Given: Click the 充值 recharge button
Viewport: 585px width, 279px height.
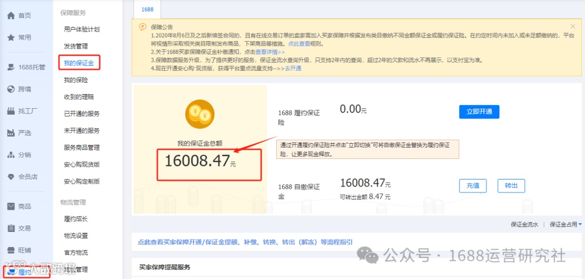Looking at the screenshot, I should pyautogui.click(x=473, y=185).
